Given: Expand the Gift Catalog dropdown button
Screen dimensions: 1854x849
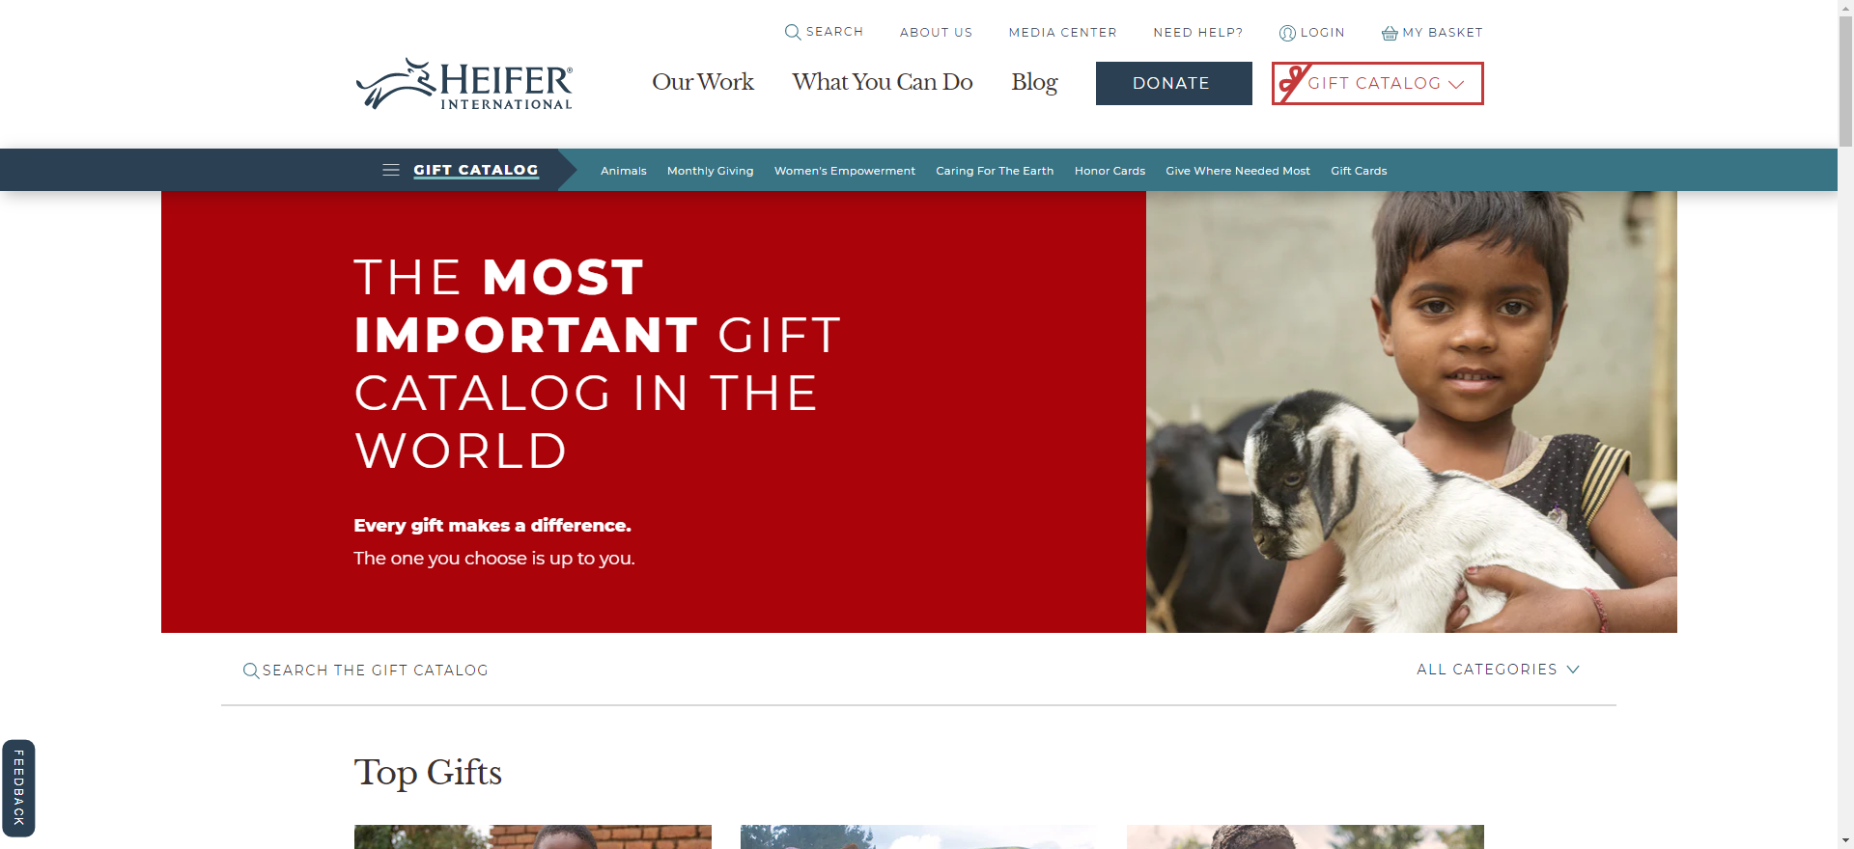Looking at the screenshot, I should pos(1378,84).
